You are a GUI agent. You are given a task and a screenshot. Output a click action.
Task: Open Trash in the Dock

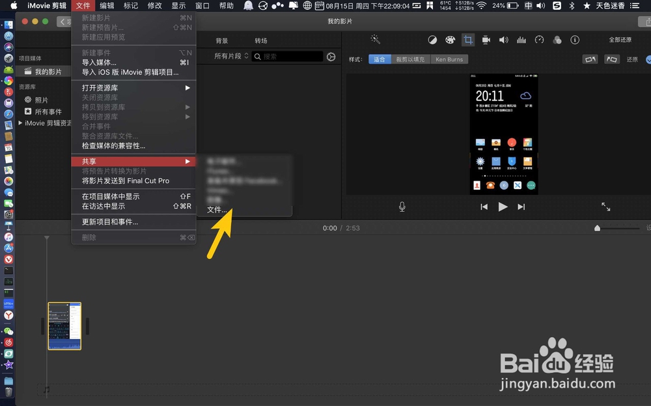8,392
